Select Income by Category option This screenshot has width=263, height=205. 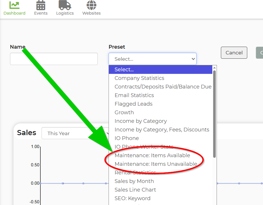pyautogui.click(x=140, y=121)
